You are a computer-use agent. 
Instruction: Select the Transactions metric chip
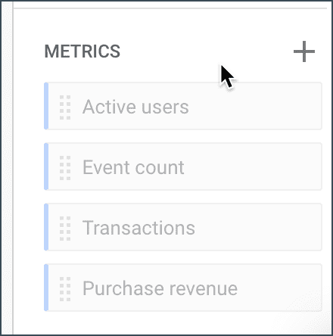click(183, 227)
